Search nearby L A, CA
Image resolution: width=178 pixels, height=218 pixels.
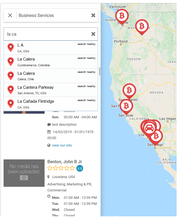(86, 44)
